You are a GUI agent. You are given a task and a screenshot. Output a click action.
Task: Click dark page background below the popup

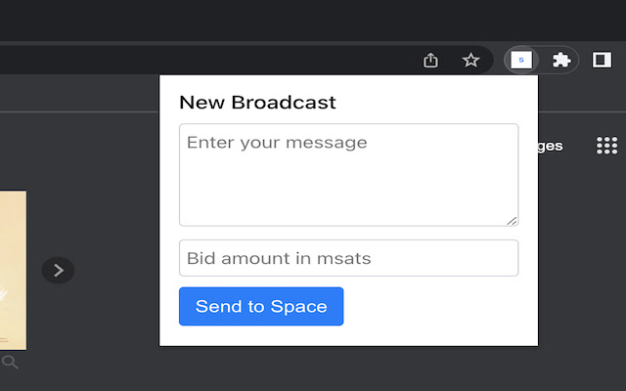pyautogui.click(x=342, y=369)
